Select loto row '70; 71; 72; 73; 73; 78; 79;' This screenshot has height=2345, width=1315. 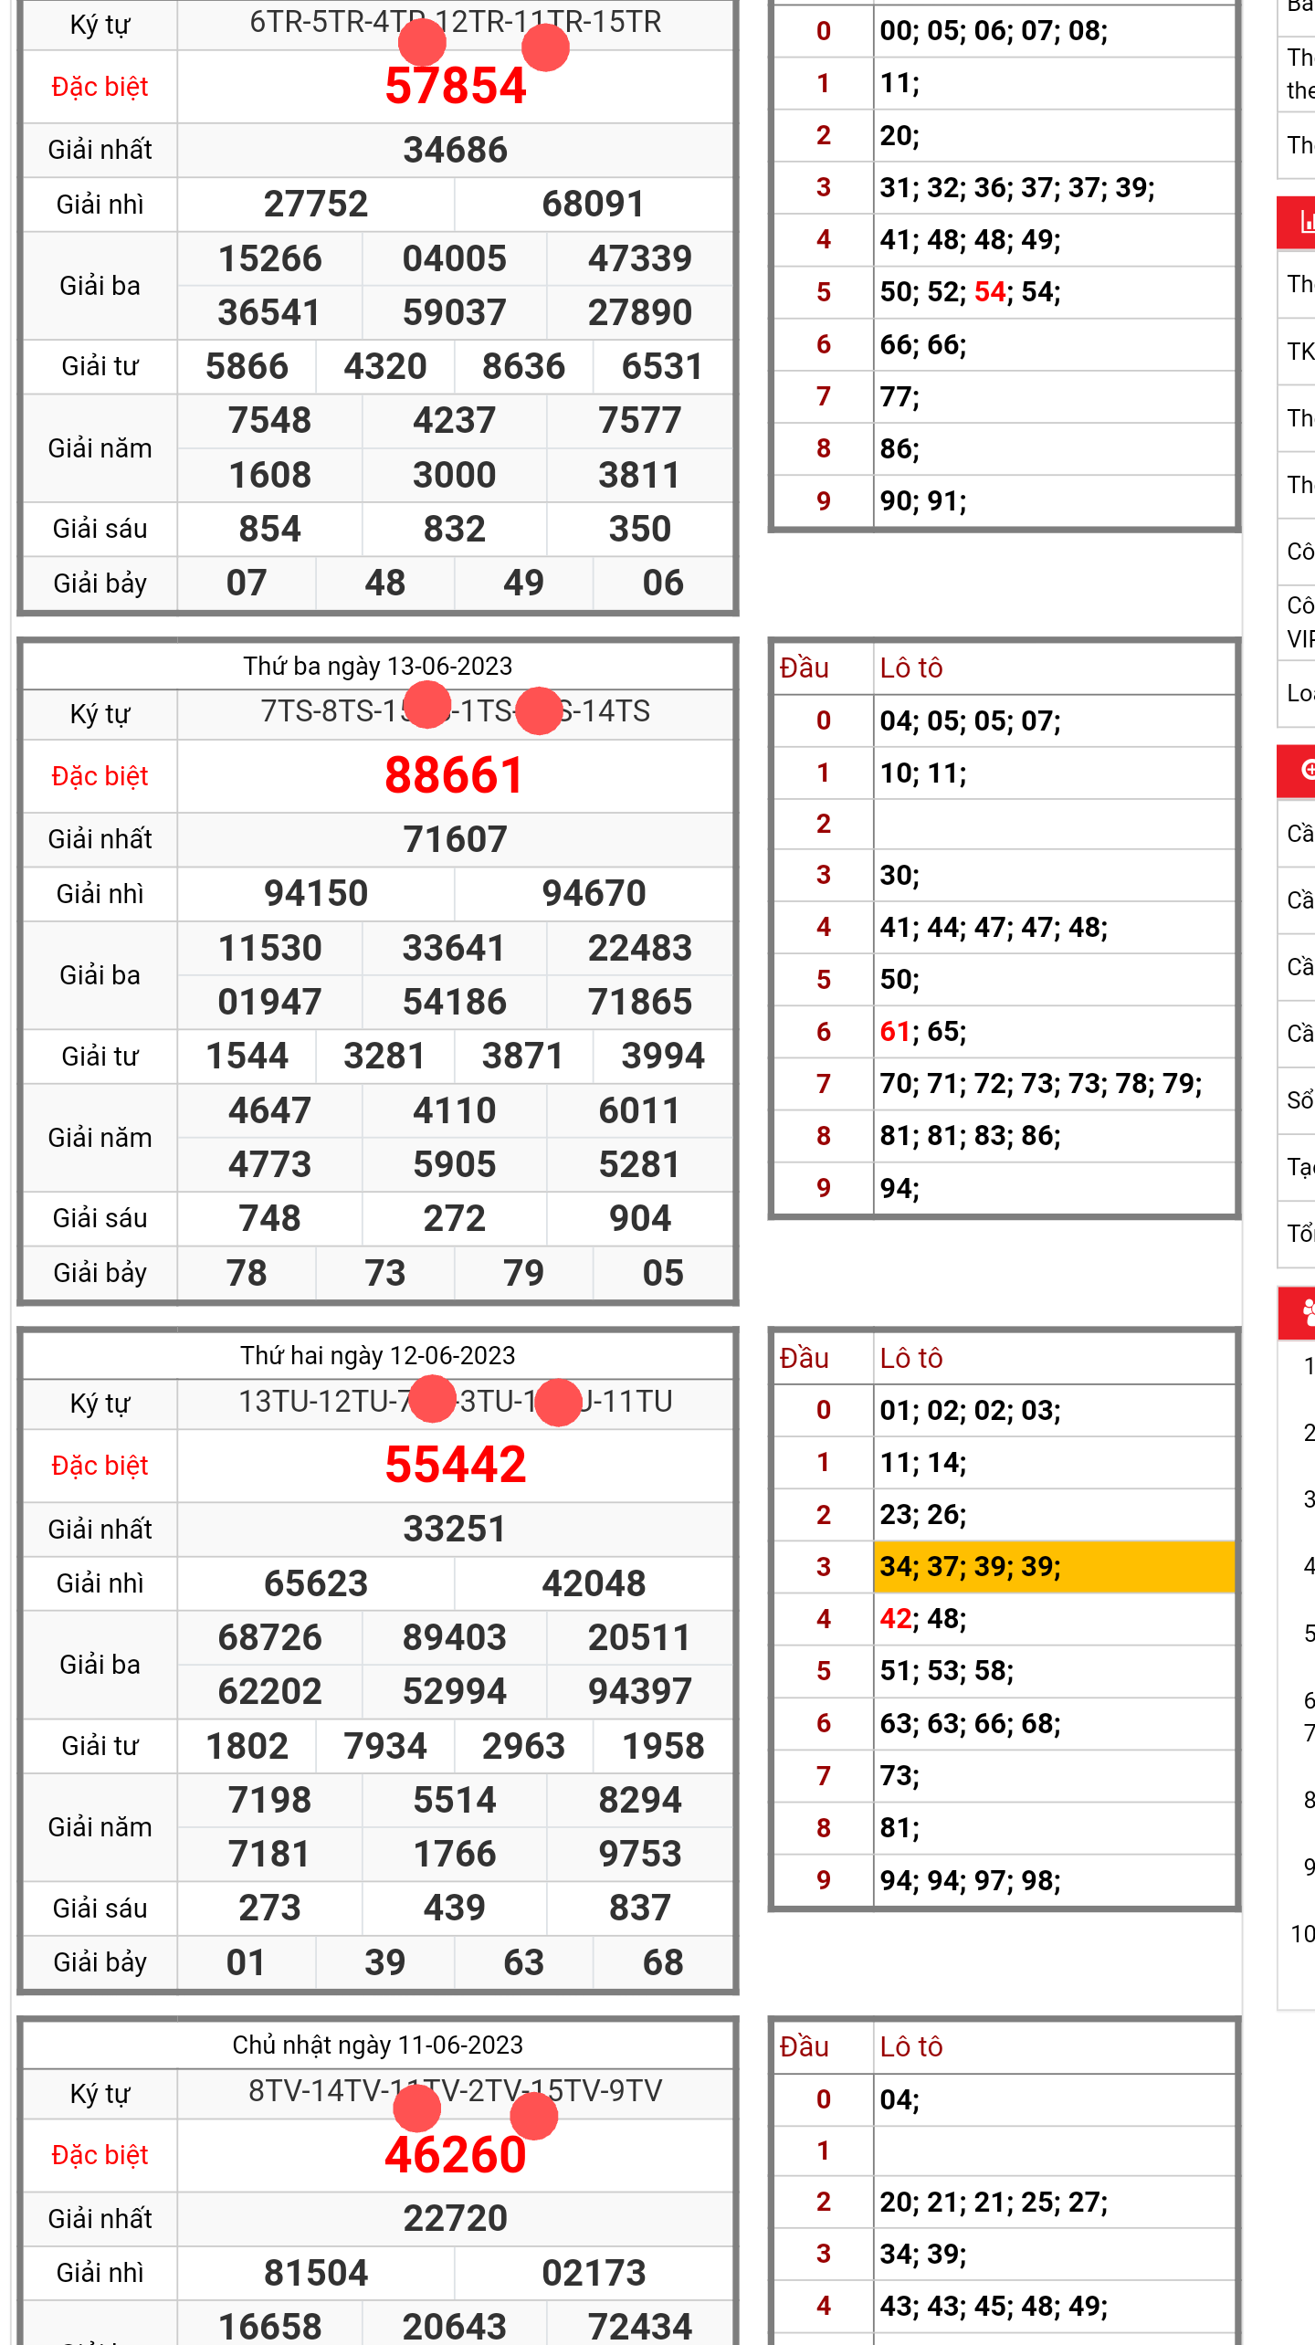[x=1054, y=1084]
